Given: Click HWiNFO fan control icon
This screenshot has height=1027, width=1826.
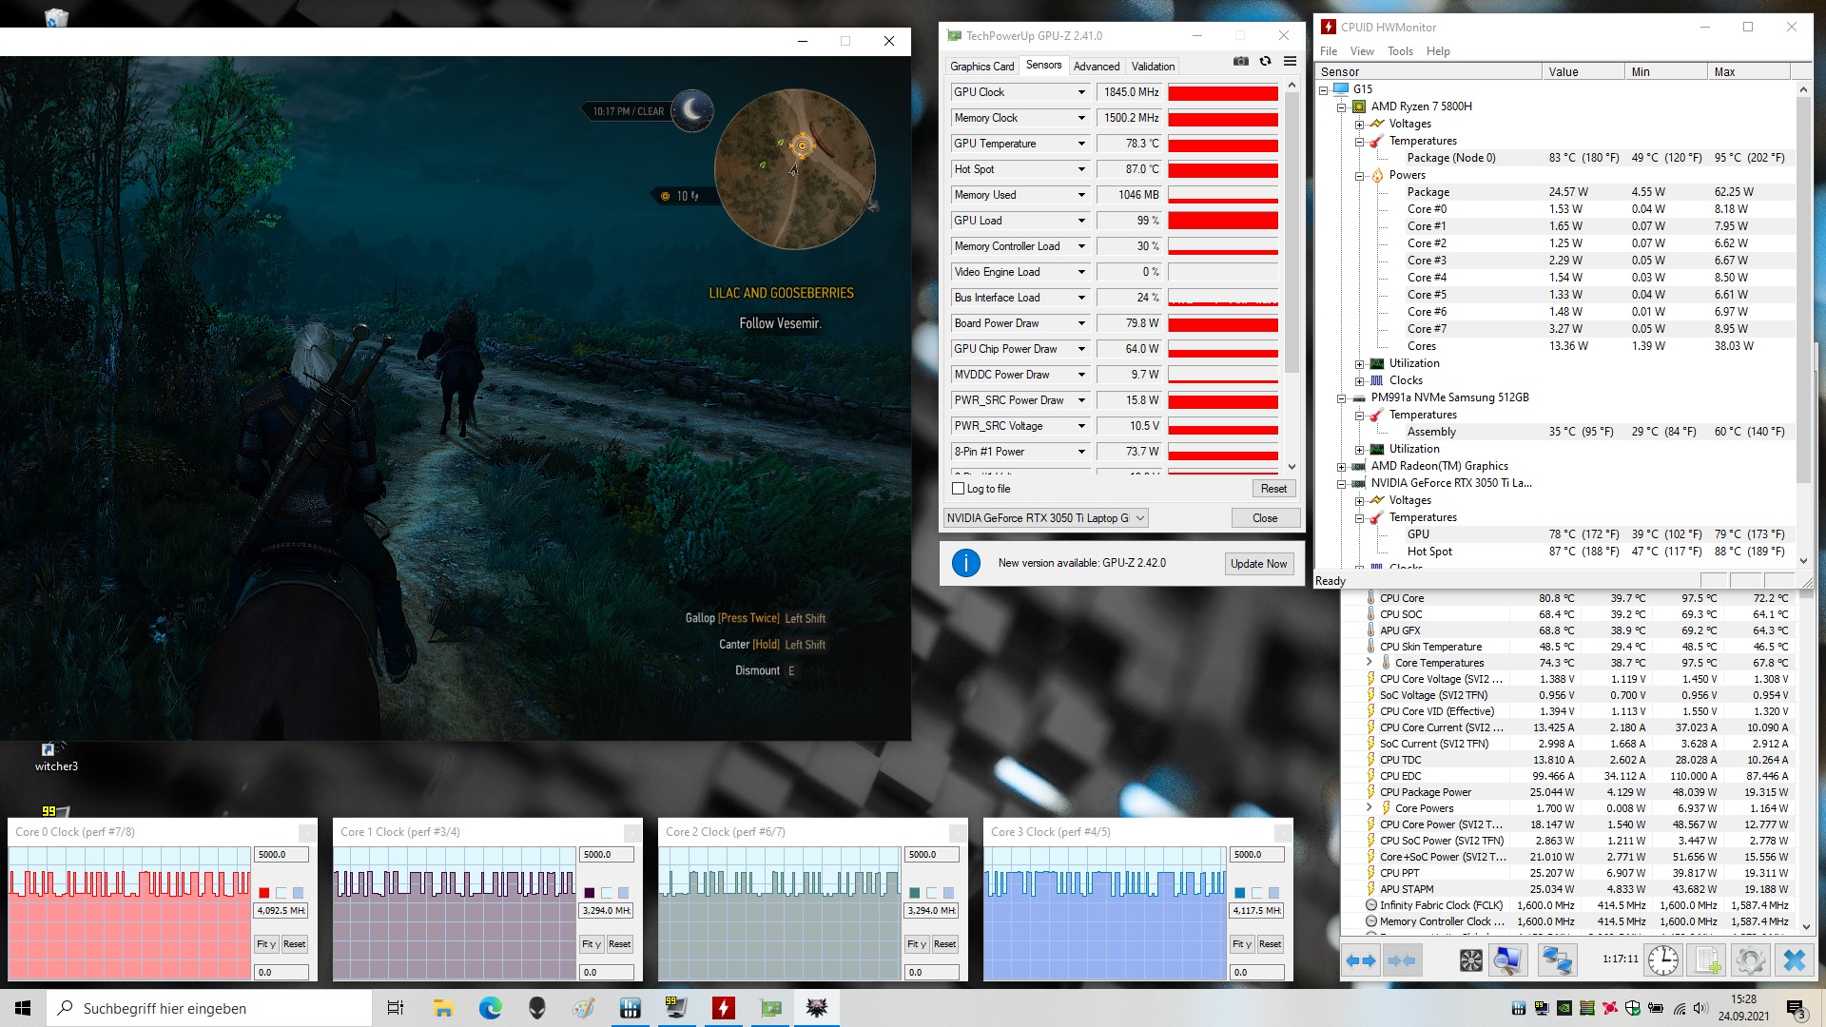Looking at the screenshot, I should (x=1470, y=960).
